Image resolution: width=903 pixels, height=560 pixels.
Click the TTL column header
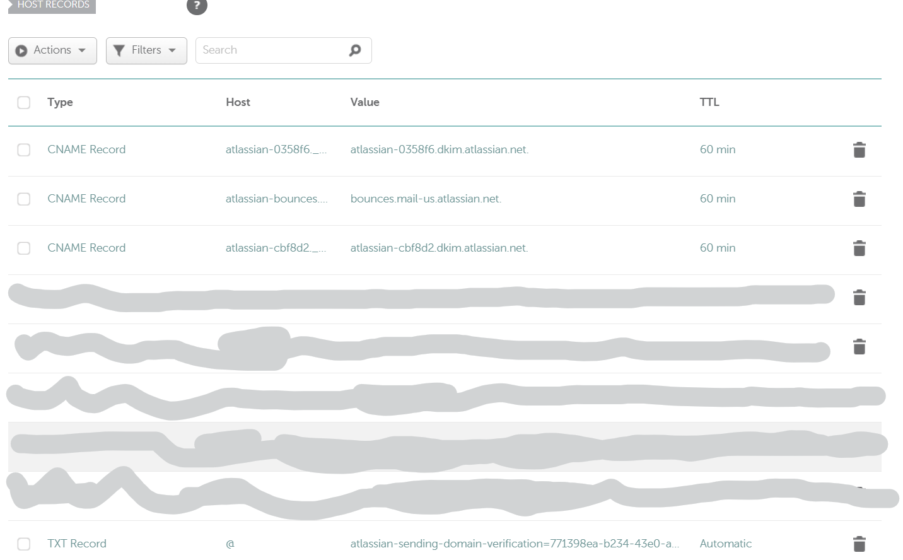[x=709, y=102]
